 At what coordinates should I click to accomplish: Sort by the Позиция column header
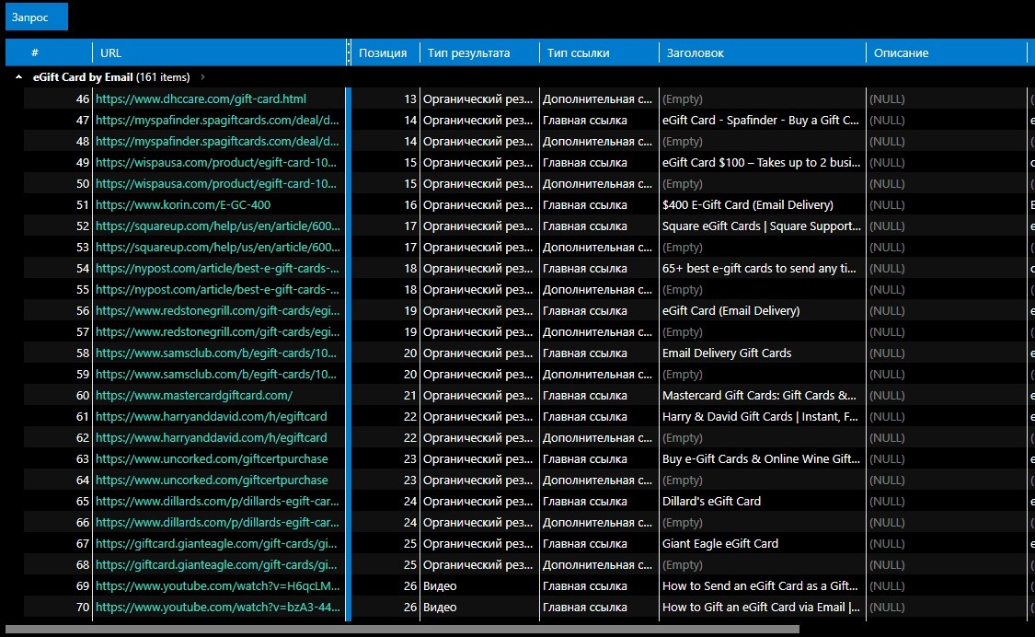(385, 52)
